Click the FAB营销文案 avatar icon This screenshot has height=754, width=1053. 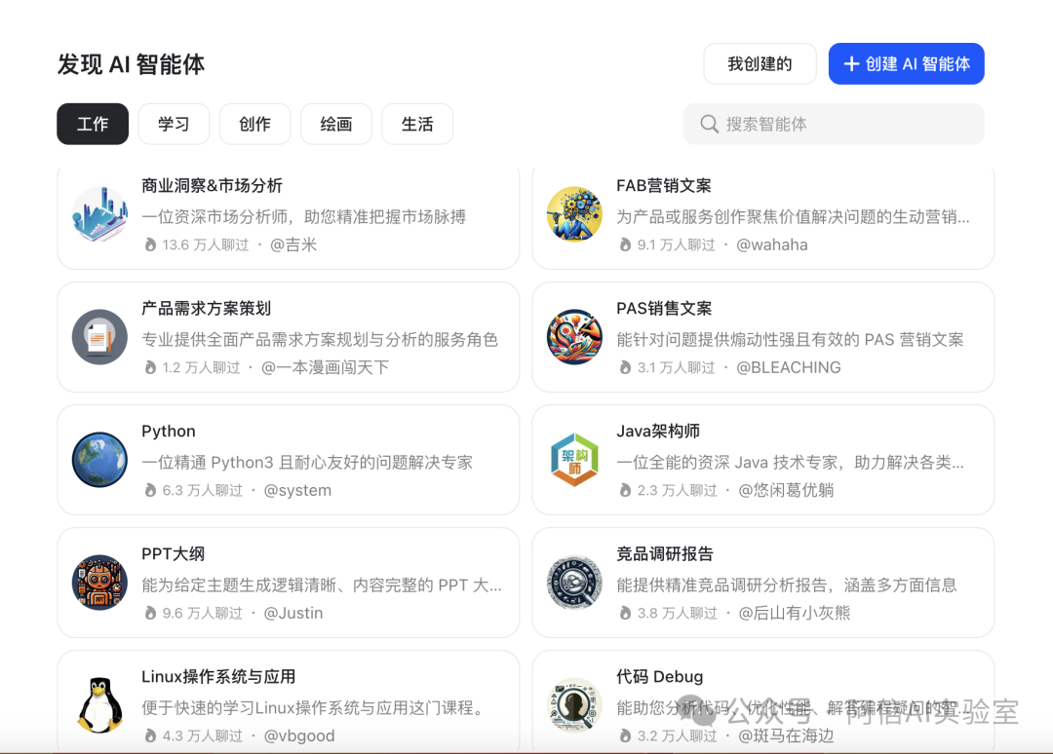[574, 214]
